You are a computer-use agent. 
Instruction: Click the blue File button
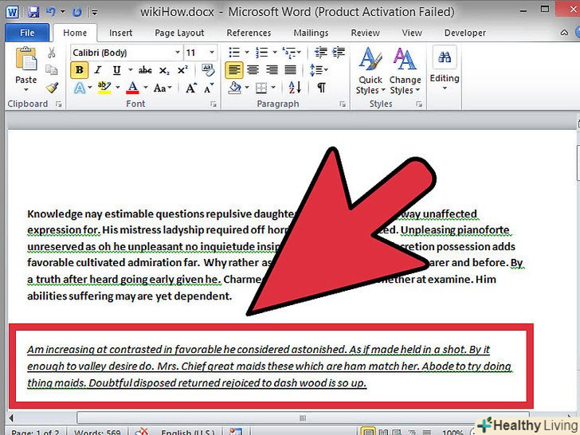coord(27,33)
